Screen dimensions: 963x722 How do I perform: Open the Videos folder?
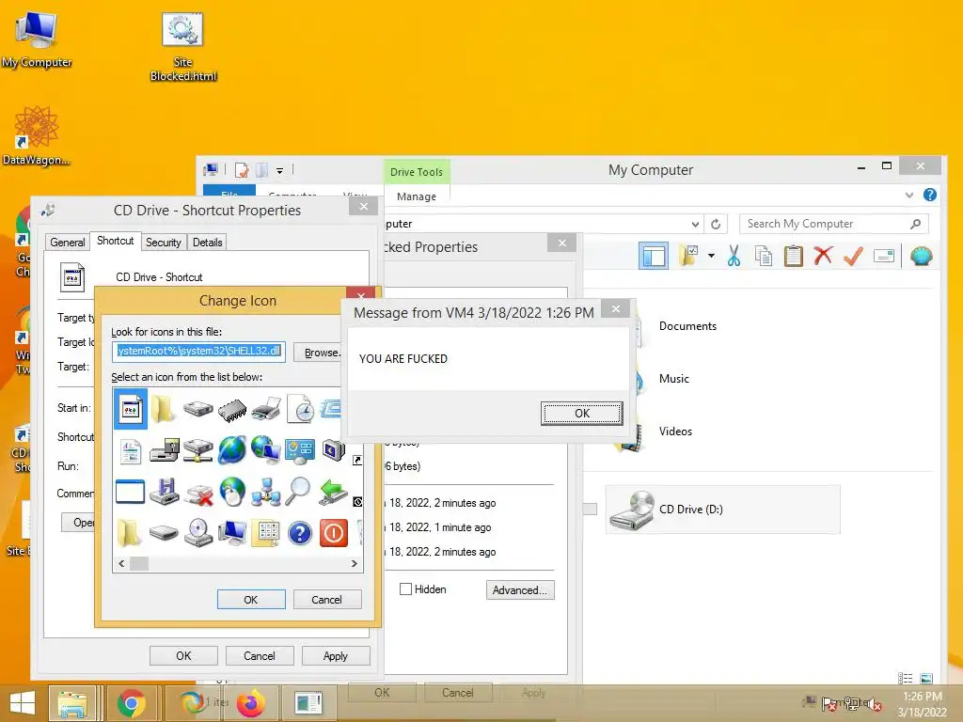click(x=675, y=432)
